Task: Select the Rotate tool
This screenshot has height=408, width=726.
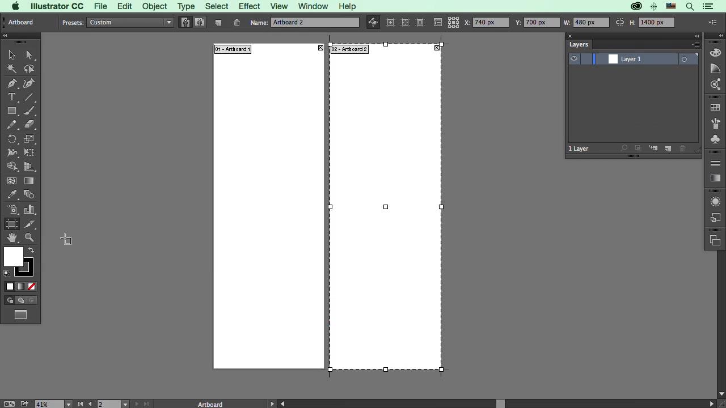Action: 12,139
